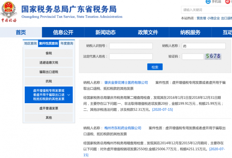The image size is (232, 158).
Task: Open 新闻动态 navigation menu
Action: 106,32
